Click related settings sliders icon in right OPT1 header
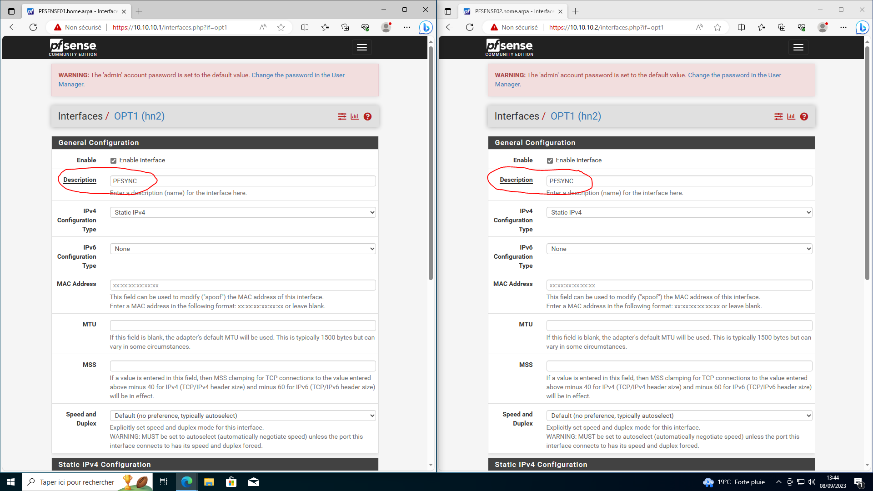The height and width of the screenshot is (491, 873). click(x=778, y=117)
